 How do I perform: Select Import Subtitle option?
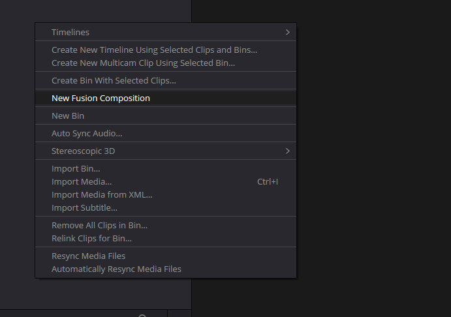84,208
